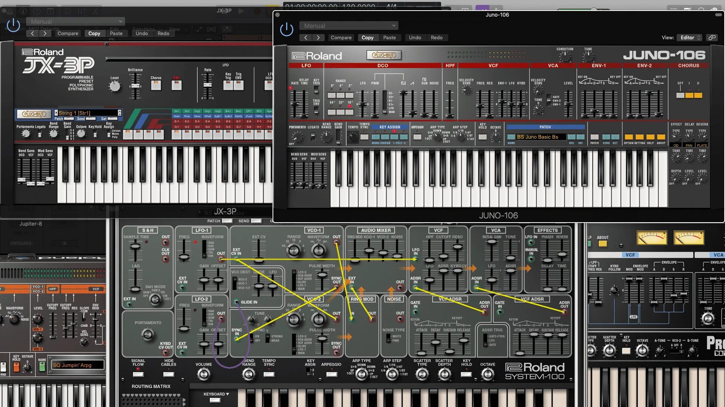This screenshot has width=725, height=407.
Task: Click the NOISE OUT jack on System-100
Action: (x=400, y=319)
